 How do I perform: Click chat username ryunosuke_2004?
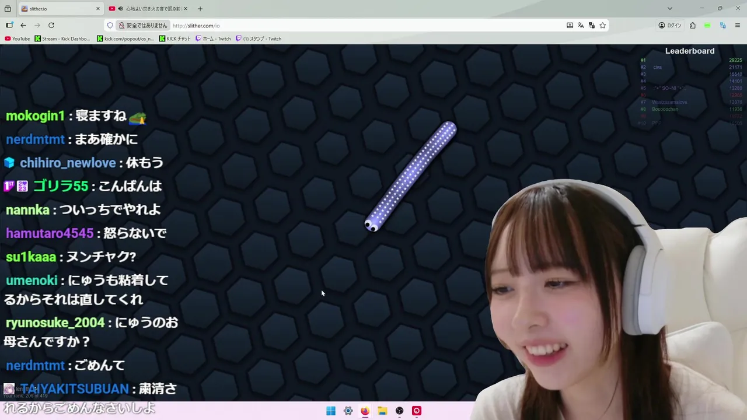coord(55,323)
